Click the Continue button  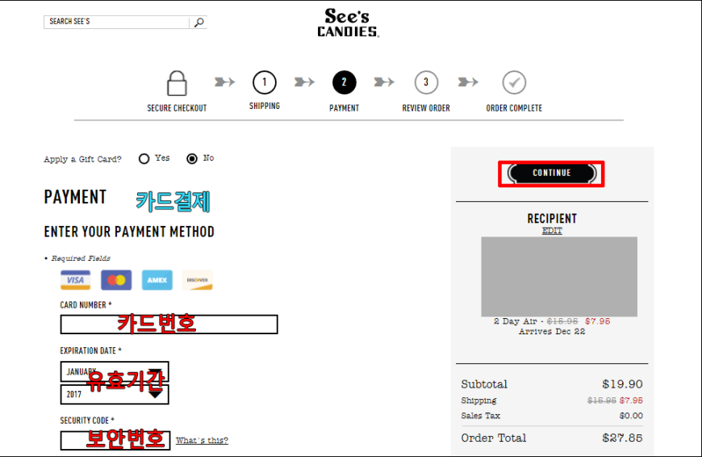[552, 174]
